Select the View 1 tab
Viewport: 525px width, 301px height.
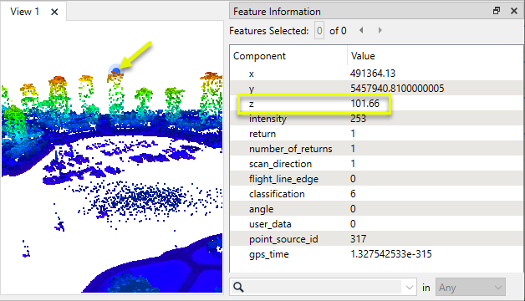(x=25, y=12)
